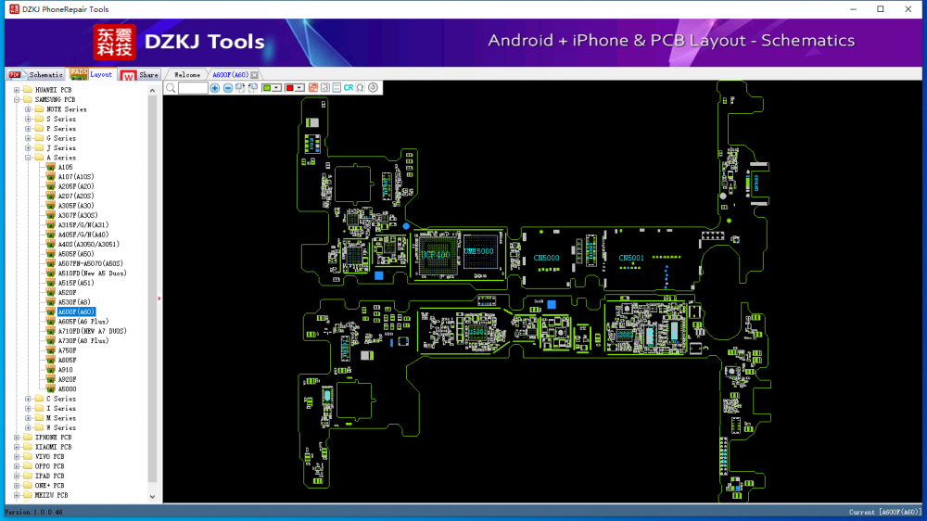Click the tree panel scroll down arrow

click(153, 497)
